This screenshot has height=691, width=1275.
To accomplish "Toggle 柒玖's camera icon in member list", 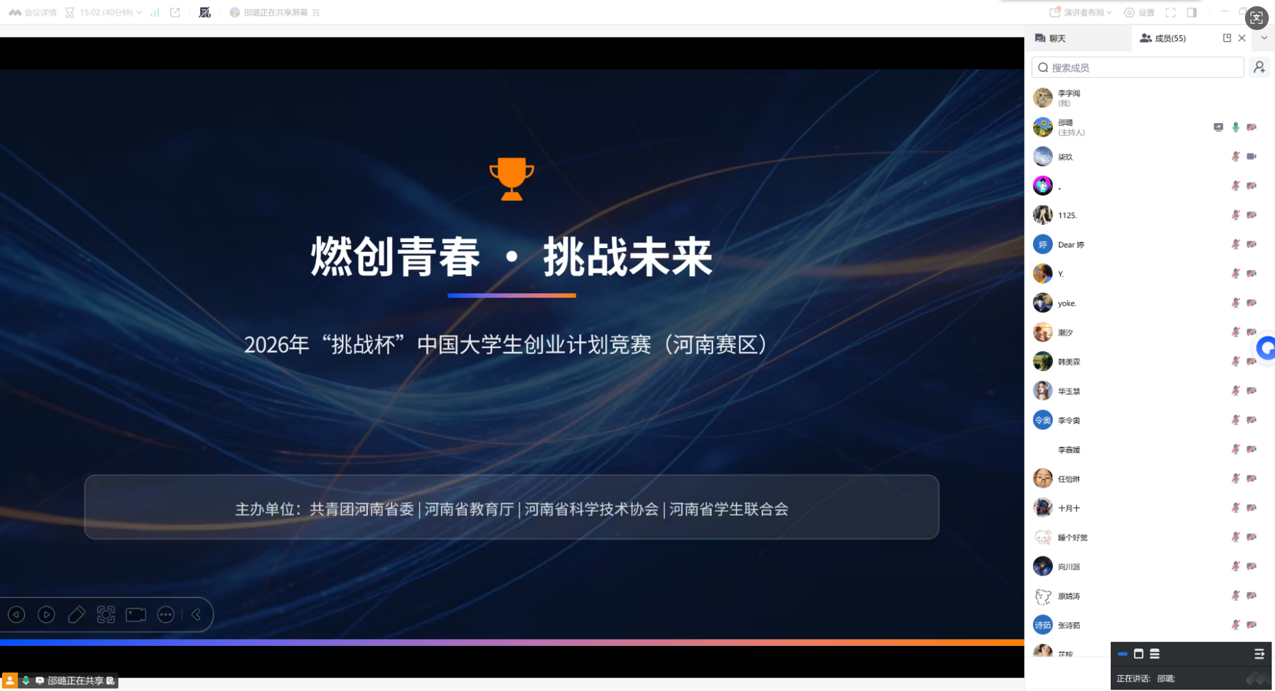I will [1251, 157].
